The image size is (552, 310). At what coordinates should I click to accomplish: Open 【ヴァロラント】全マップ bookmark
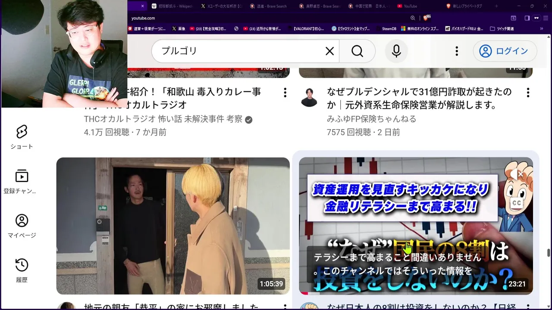pos(351,29)
